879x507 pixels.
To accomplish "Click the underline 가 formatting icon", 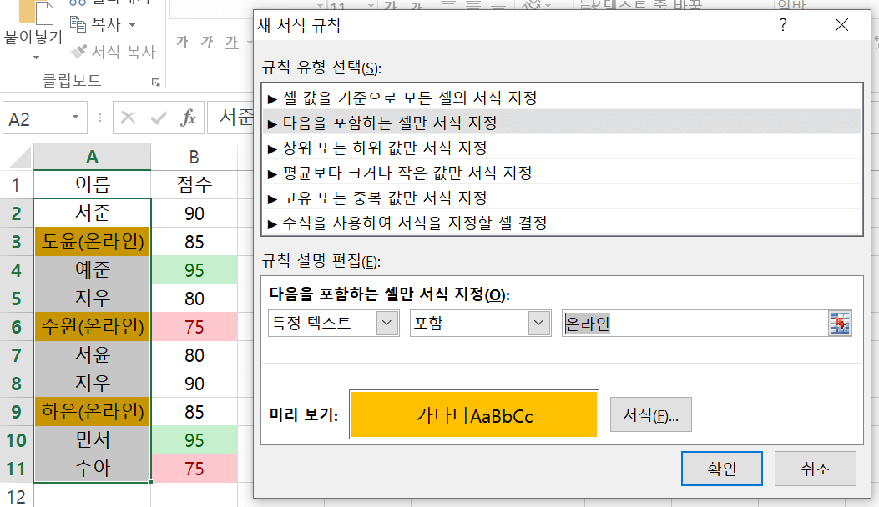I will coord(232,42).
